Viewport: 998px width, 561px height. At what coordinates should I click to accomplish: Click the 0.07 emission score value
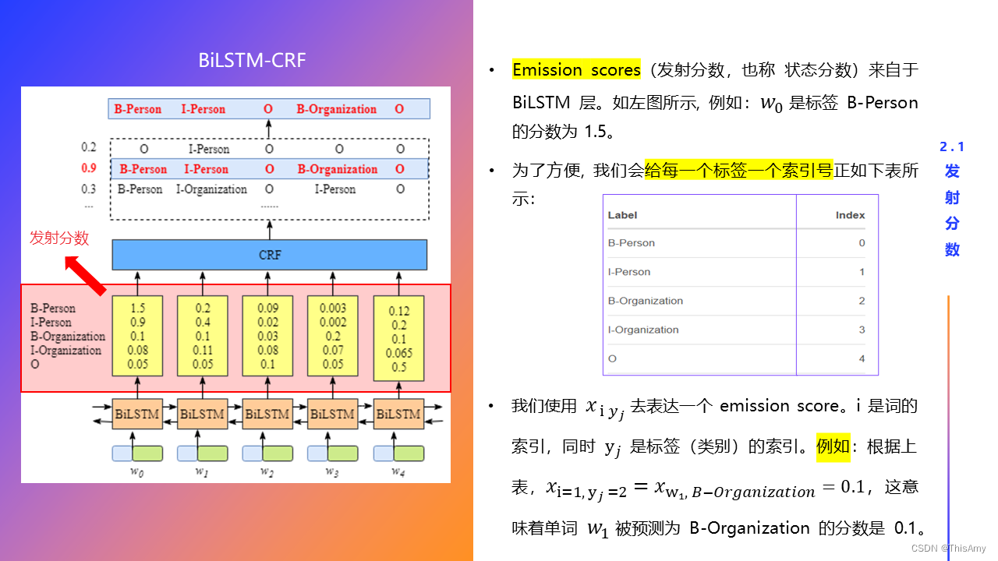pos(333,351)
